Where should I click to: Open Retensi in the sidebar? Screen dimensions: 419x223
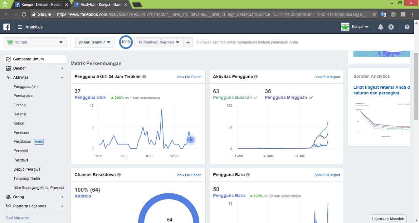[x=20, y=114]
